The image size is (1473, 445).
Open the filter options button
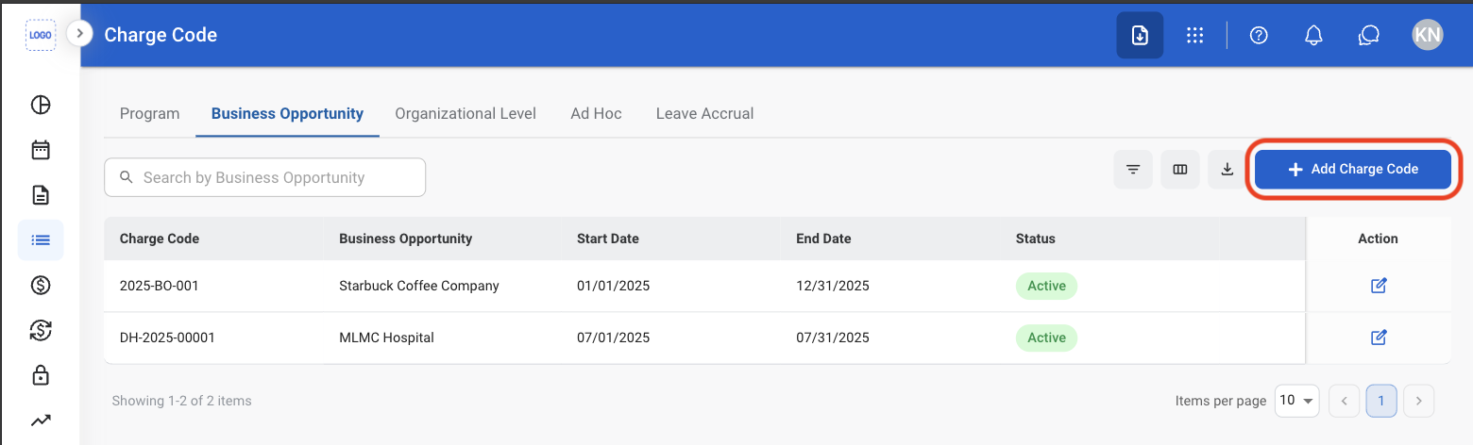click(x=1133, y=170)
